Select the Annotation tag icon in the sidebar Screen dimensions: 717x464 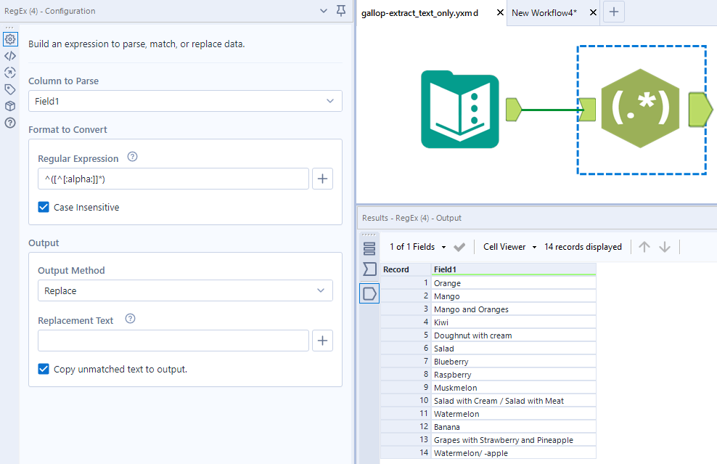pyautogui.click(x=10, y=89)
